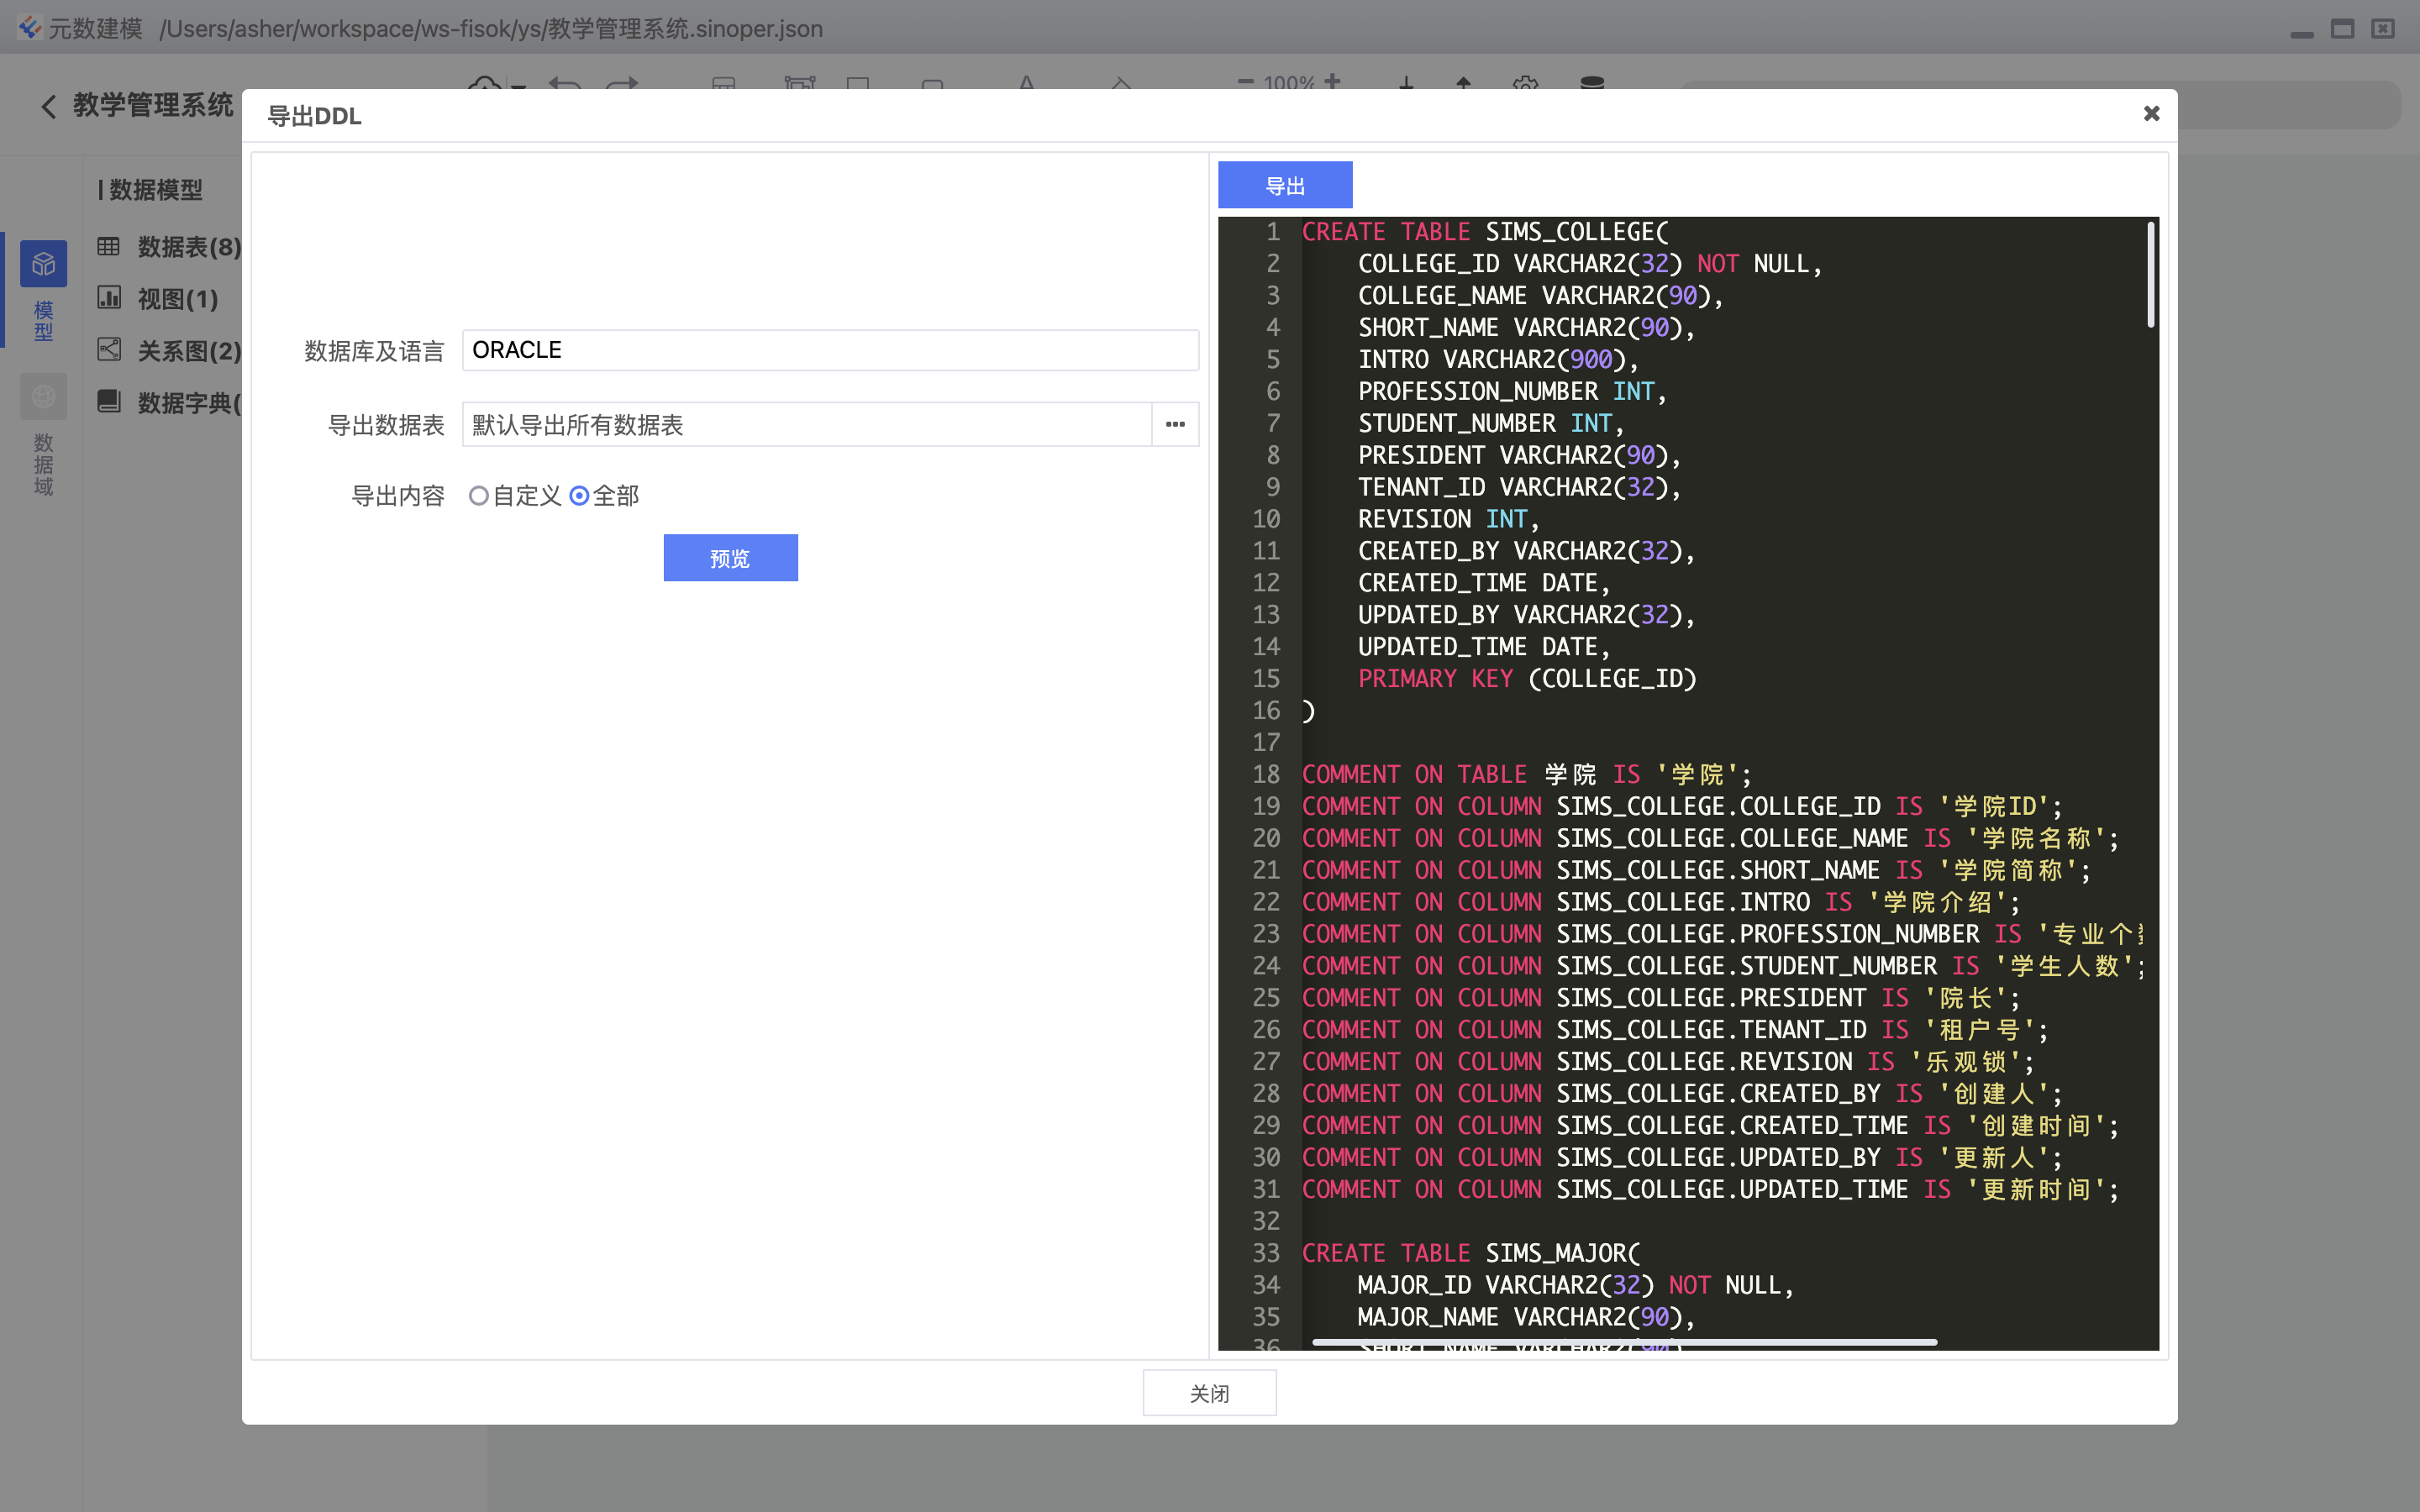The height and width of the screenshot is (1512, 2420).
Task: Click the horizontal scrollbar below DDL code
Action: pos(1624,1342)
